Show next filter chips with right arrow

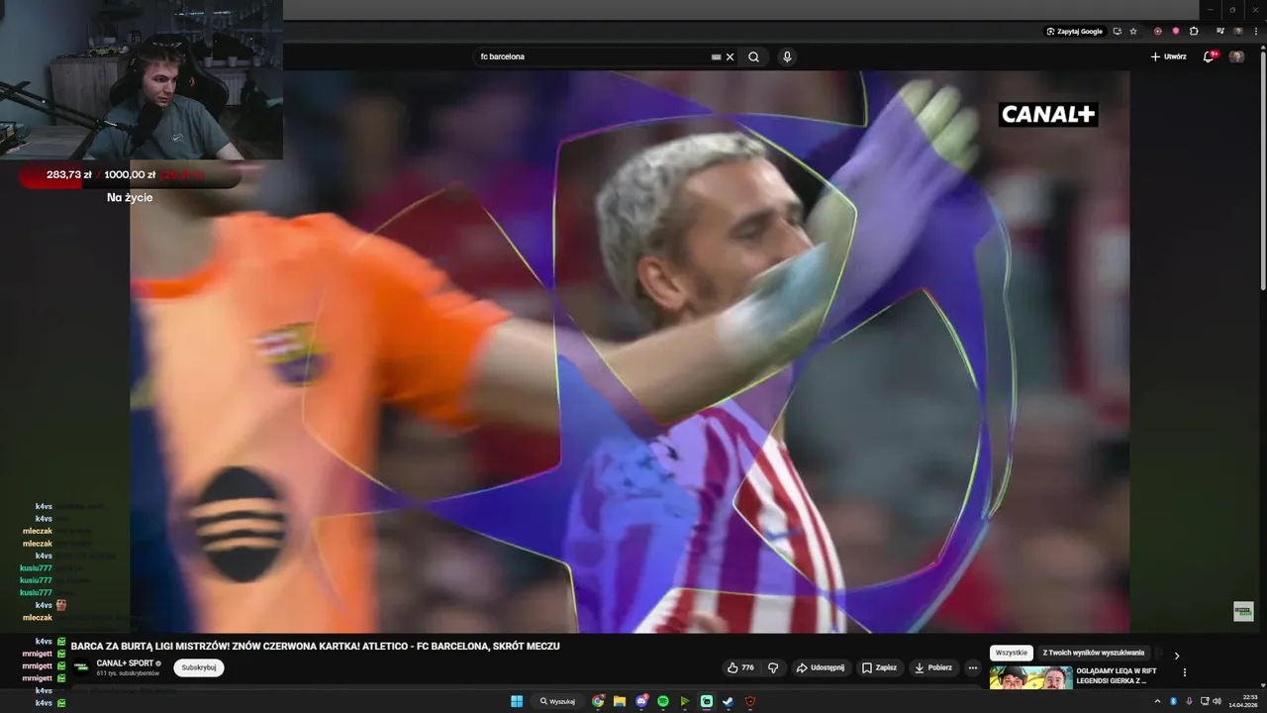1177,655
